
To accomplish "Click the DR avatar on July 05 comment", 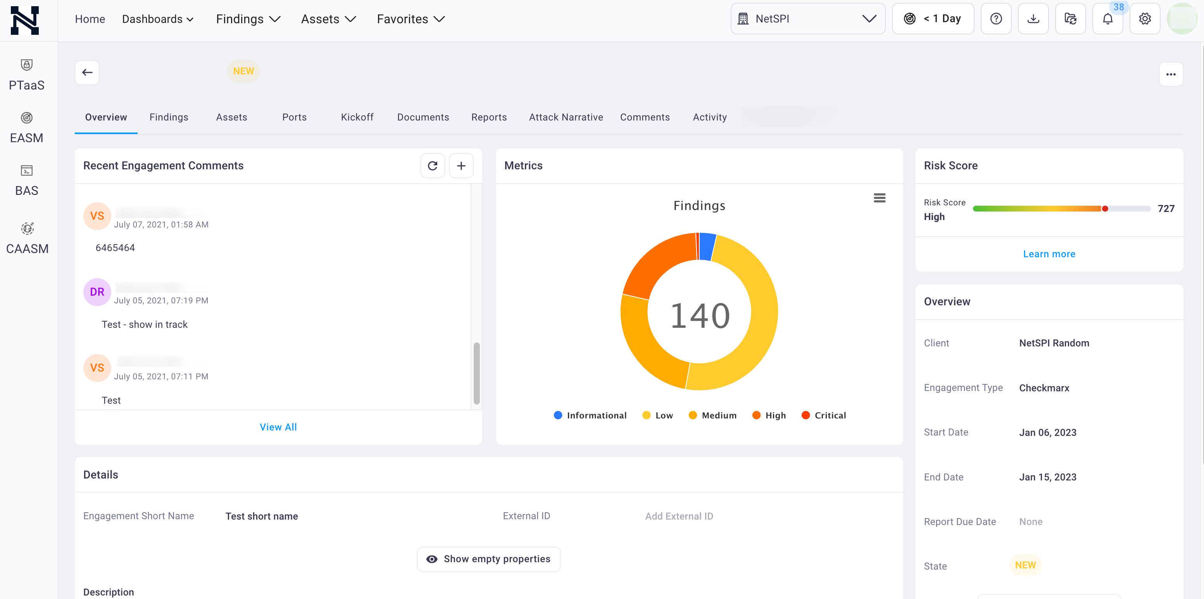I will [97, 292].
